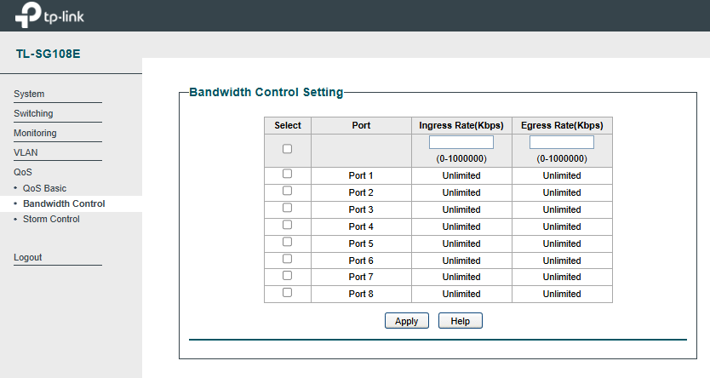Select the Bandwidth Control menu item
This screenshot has height=378, width=710.
coord(64,203)
